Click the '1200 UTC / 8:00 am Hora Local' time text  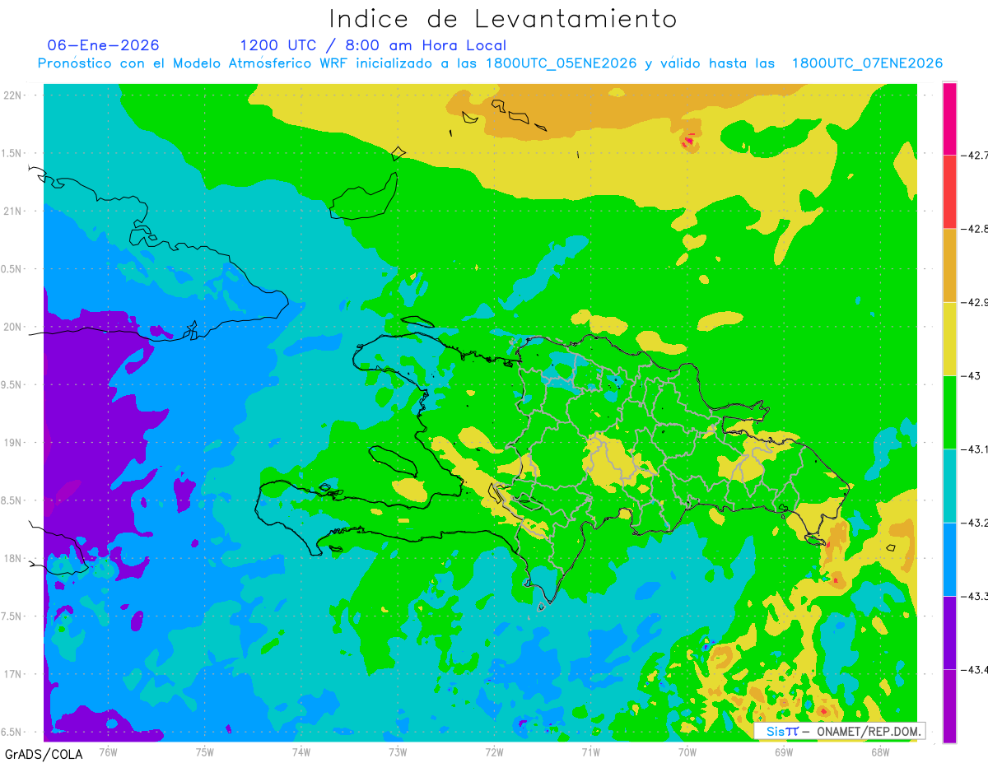click(x=373, y=45)
